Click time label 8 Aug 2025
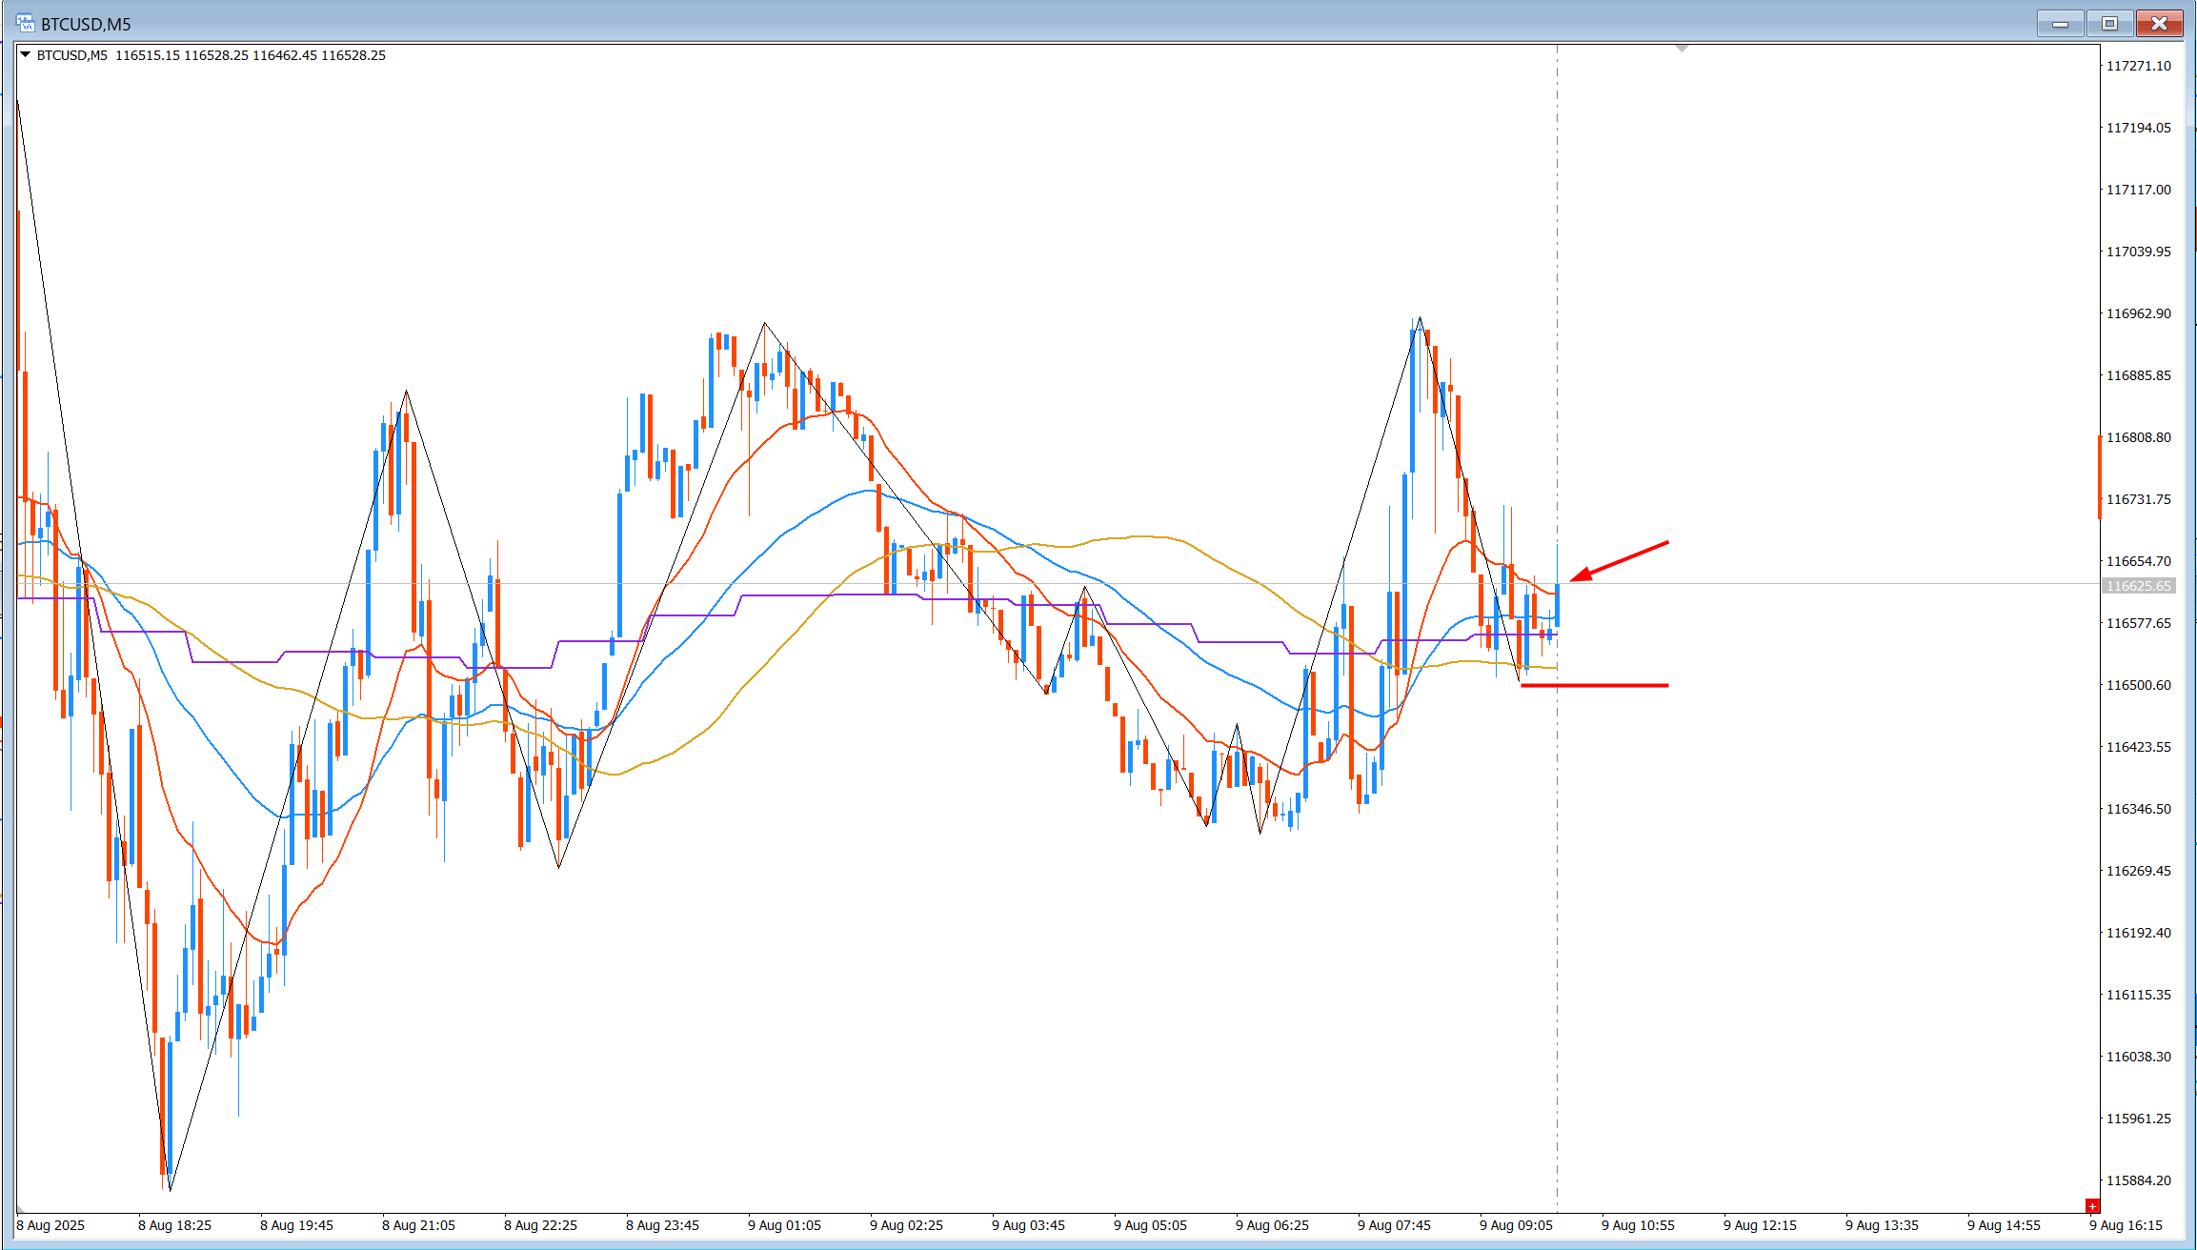 pos(50,1225)
